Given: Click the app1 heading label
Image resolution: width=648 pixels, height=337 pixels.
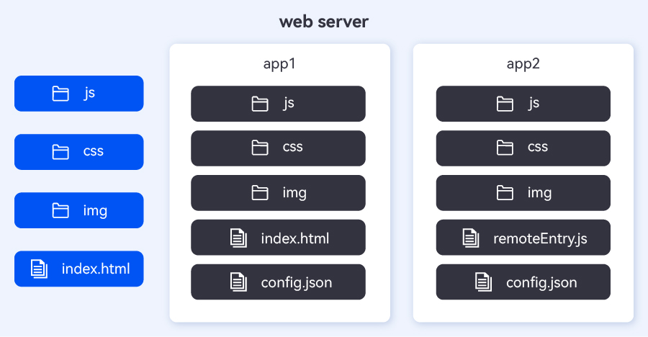Looking at the screenshot, I should point(279,63).
